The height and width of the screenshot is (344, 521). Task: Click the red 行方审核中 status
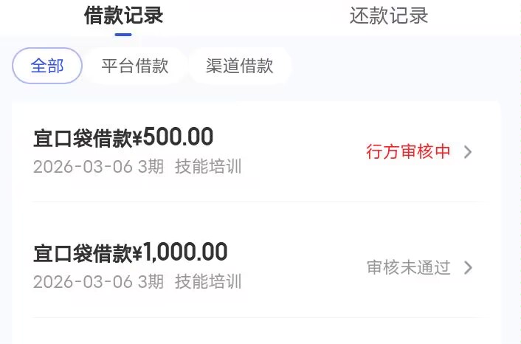(408, 152)
